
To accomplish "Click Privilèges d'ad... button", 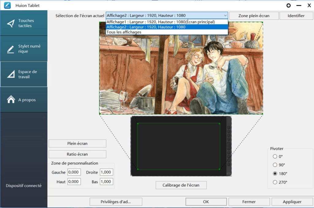I will pyautogui.click(x=116, y=202).
